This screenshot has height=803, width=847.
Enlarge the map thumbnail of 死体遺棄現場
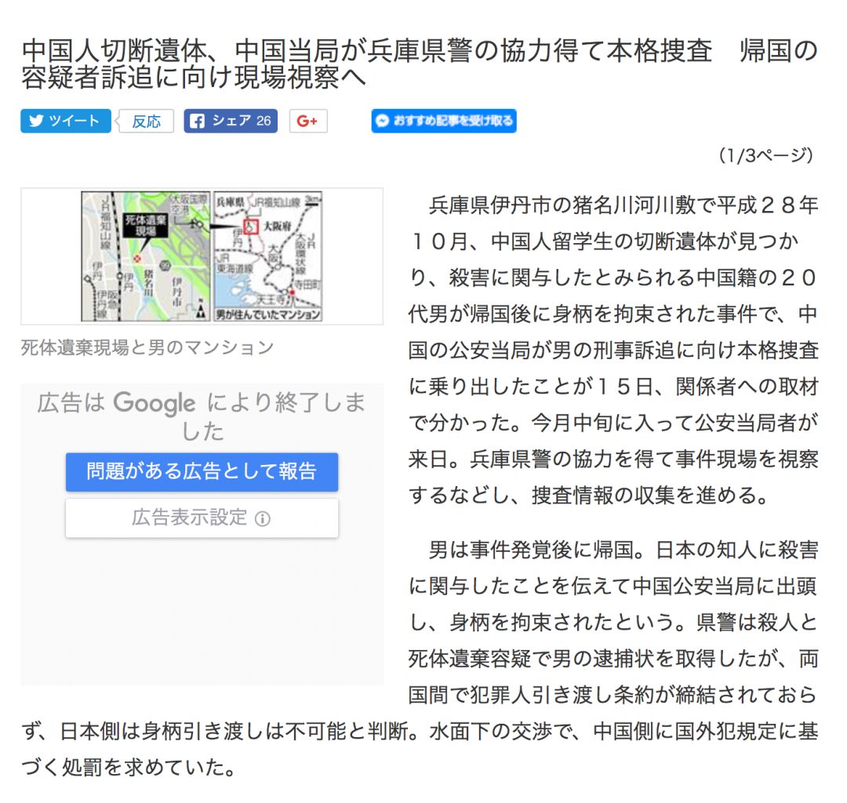click(x=202, y=256)
